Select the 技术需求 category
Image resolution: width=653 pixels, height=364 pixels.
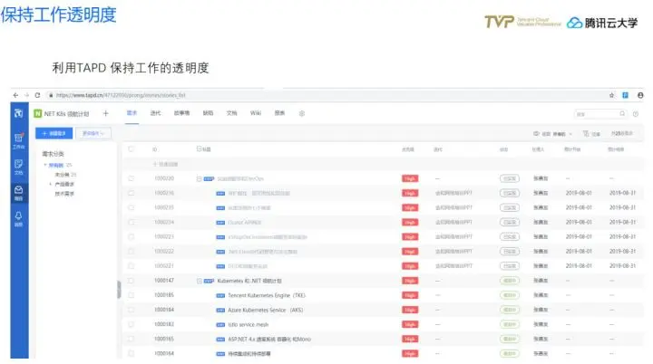tap(64, 194)
